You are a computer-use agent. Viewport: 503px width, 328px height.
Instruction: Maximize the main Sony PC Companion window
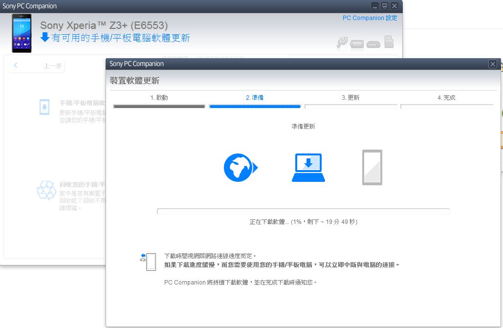[x=384, y=6]
